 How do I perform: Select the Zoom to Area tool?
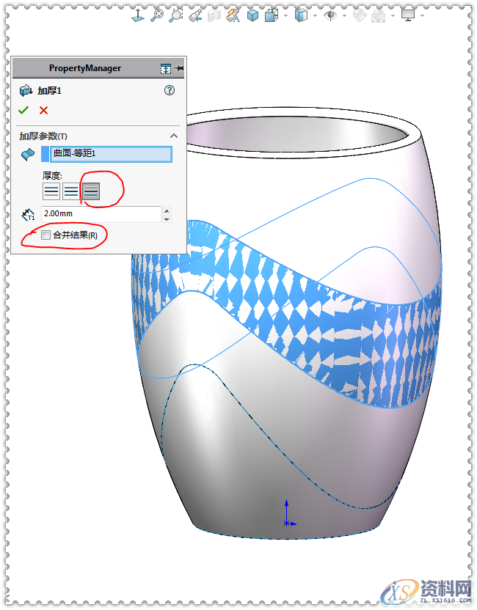click(x=176, y=15)
